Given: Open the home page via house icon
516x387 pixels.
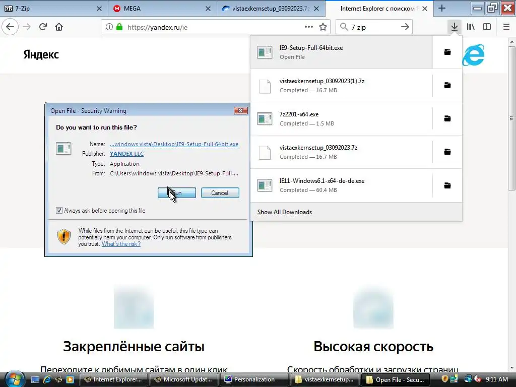Looking at the screenshot, I should coord(59,27).
